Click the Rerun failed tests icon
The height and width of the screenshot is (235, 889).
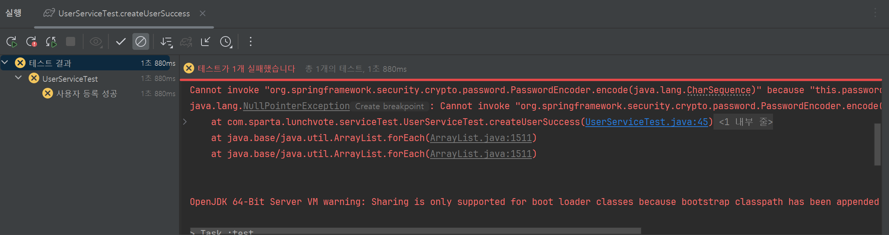click(x=32, y=41)
